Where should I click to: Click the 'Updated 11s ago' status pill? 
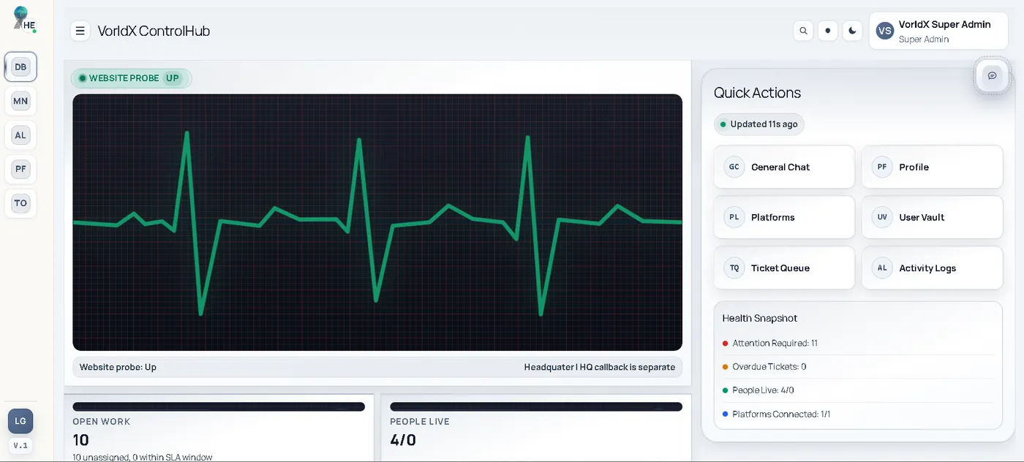[759, 124]
